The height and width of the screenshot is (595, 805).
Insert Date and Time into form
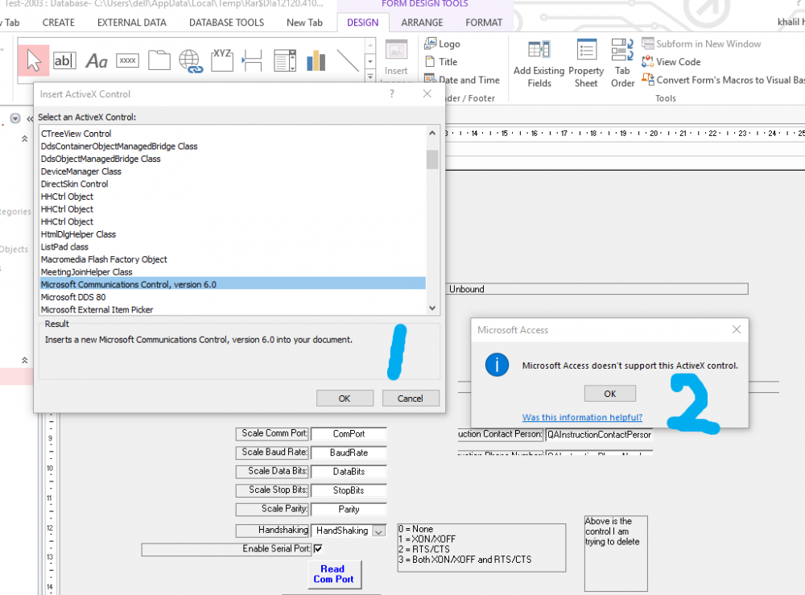(462, 80)
